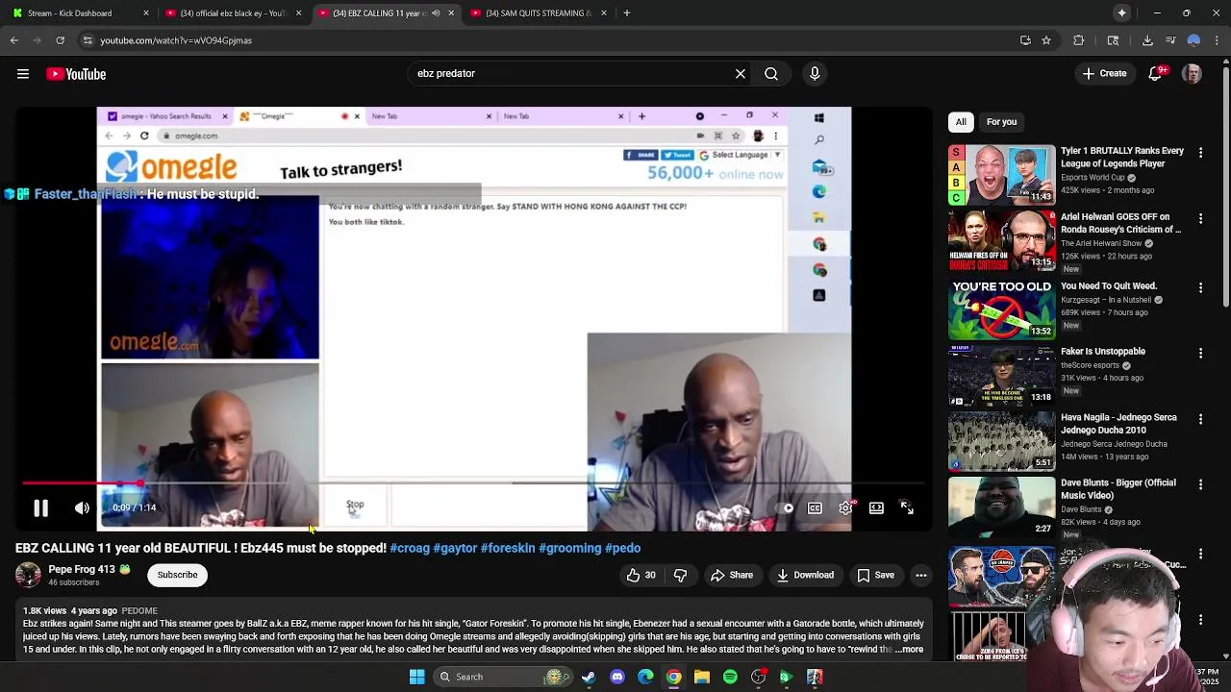Open options for Hava Nagila video
Screen dimensions: 1231x692
pos(1200,419)
